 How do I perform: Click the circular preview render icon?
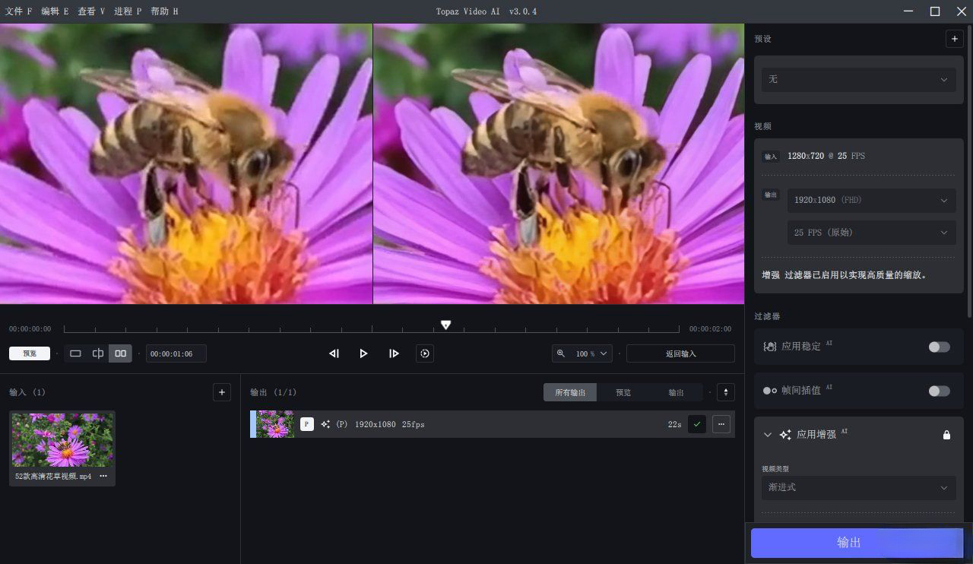[x=425, y=353]
